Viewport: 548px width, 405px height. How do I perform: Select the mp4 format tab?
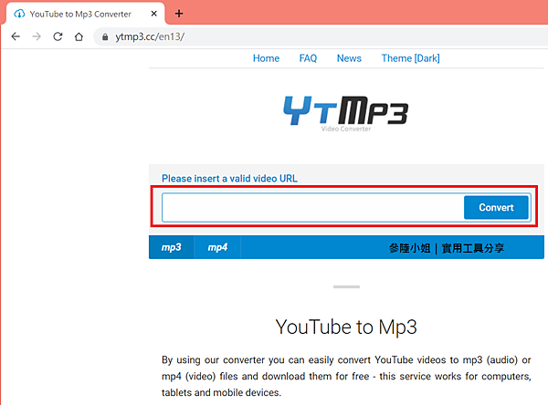coord(217,247)
